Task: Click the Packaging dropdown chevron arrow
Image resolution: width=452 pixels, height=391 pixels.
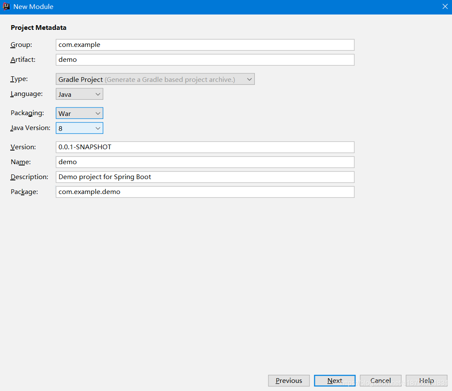Action: tap(98, 113)
